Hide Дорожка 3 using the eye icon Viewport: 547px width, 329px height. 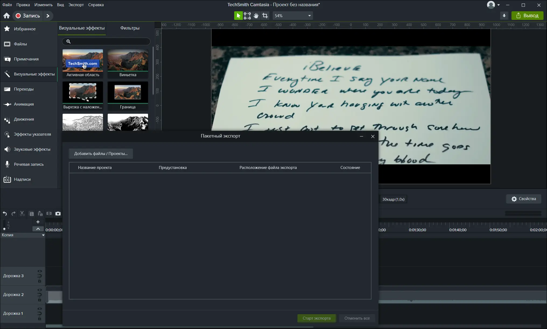40,271
